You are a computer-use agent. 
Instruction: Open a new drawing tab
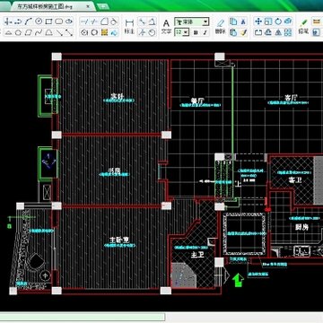pyautogui.click(x=103, y=6)
